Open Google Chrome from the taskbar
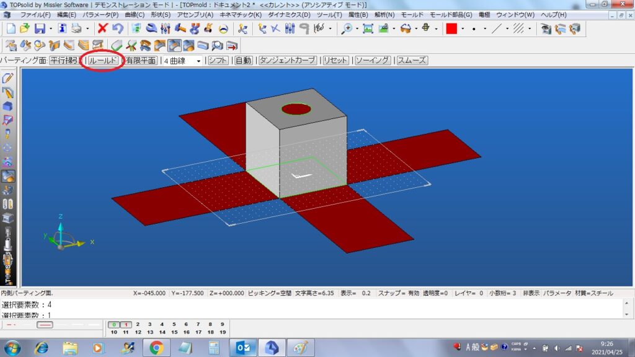Screen dimensions: 635x357 pyautogui.click(x=156, y=348)
